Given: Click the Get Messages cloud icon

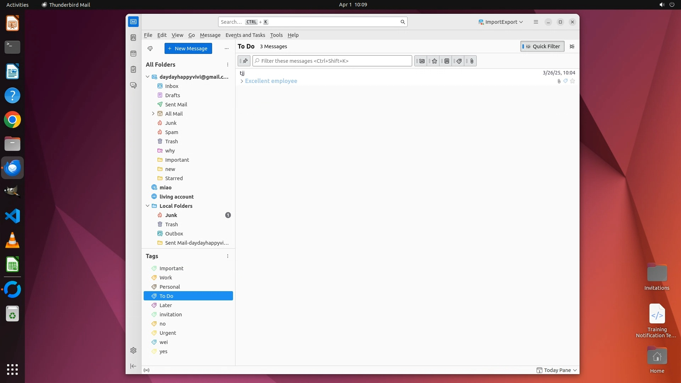Looking at the screenshot, I should 150,49.
